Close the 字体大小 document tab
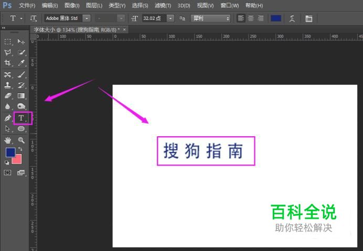Viewport: 363px width, 251px height. pyautogui.click(x=124, y=29)
